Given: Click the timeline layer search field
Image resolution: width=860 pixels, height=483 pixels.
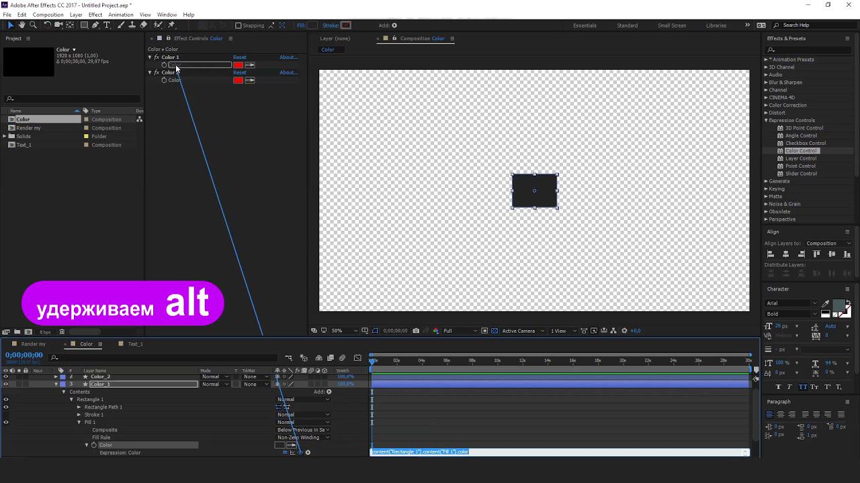Looking at the screenshot, I should (x=165, y=358).
